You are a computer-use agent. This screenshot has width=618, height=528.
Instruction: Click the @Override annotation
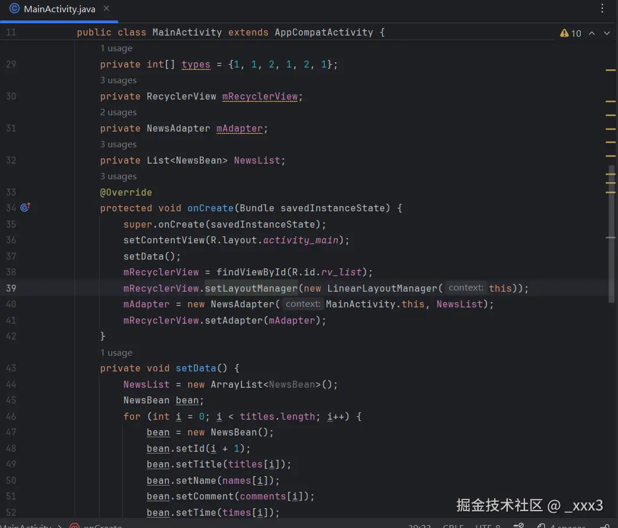(x=126, y=193)
